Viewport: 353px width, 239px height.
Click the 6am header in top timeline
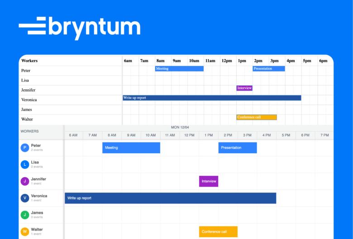[x=131, y=61]
